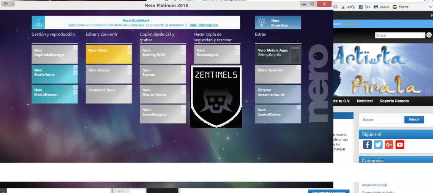Screen dimensions: 433x193
Task: Show info for Nero Disc to Device
Action: pos(184,87)
